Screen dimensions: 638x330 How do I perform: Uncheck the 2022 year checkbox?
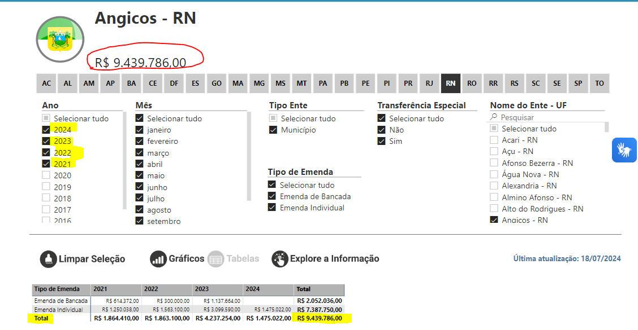pos(46,152)
